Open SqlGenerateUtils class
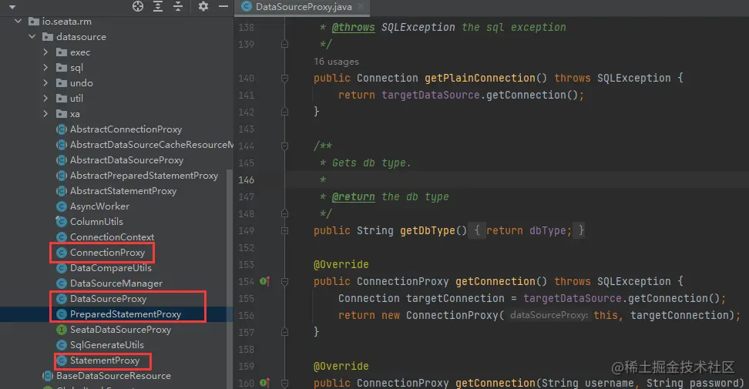 (106, 344)
